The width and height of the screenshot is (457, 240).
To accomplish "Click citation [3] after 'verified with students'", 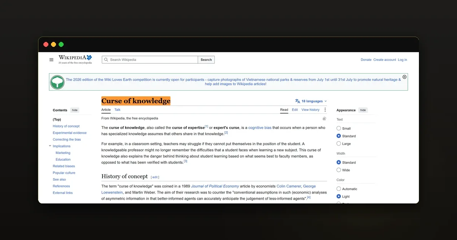I will pyautogui.click(x=185, y=161).
